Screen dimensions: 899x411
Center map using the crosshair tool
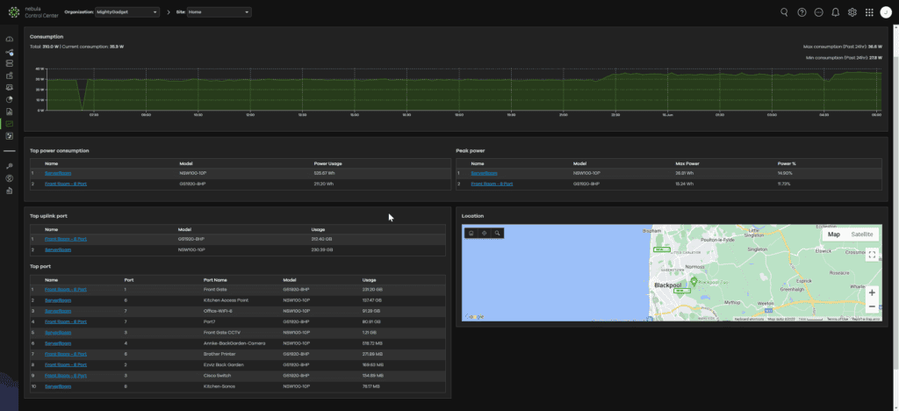pos(484,233)
